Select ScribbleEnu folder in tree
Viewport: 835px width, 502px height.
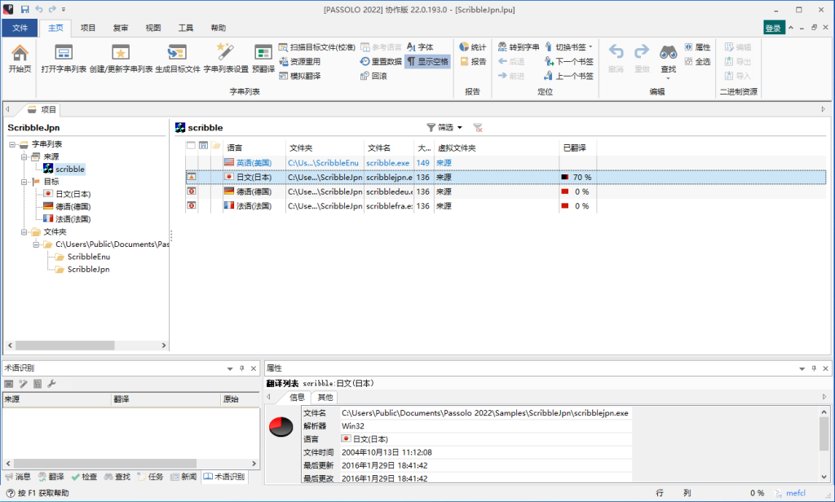tap(88, 257)
